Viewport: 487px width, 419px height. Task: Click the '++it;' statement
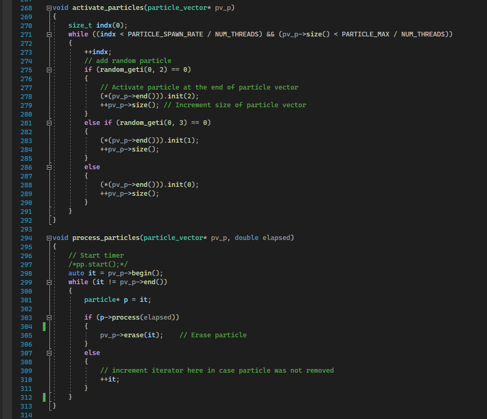pos(110,379)
